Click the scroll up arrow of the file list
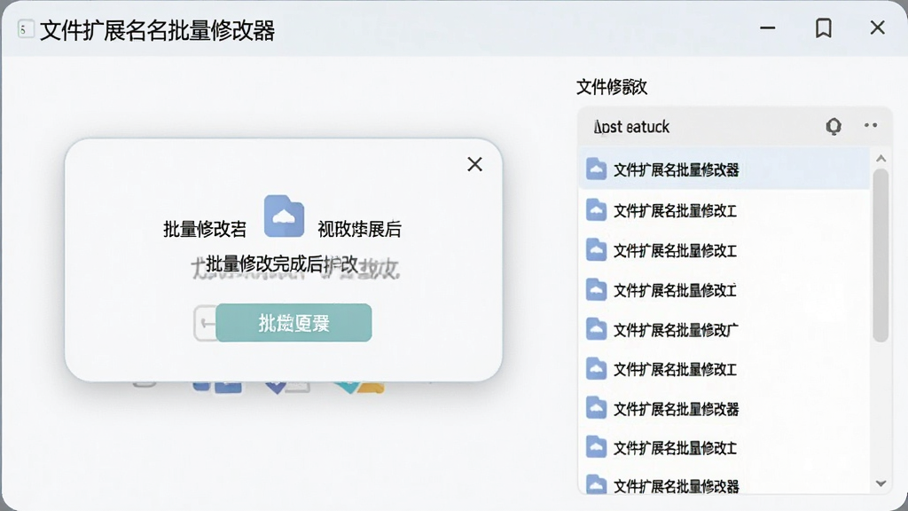Image resolution: width=908 pixels, height=511 pixels. click(x=881, y=159)
